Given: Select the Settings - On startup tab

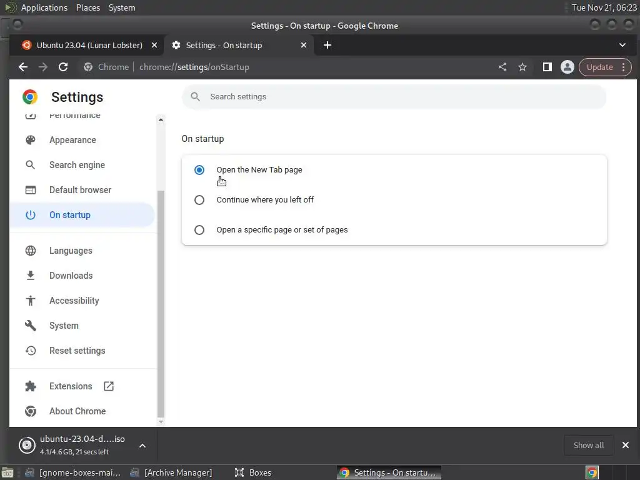Looking at the screenshot, I should pos(239,45).
